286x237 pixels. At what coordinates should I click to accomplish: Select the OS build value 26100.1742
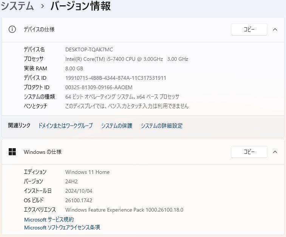79,200
